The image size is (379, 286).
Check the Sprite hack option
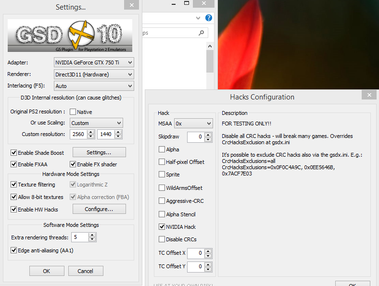162,174
